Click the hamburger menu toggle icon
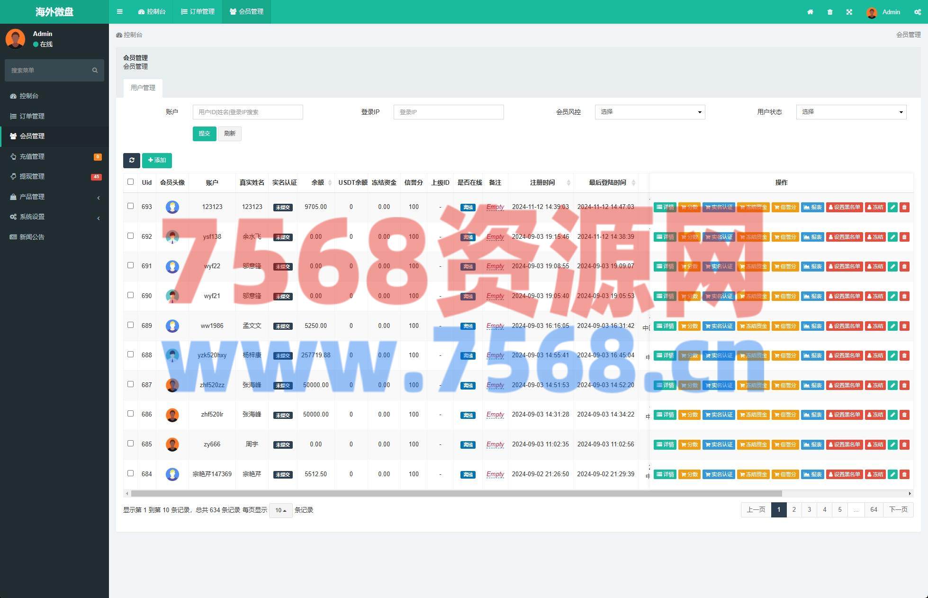The width and height of the screenshot is (928, 598). (x=119, y=12)
